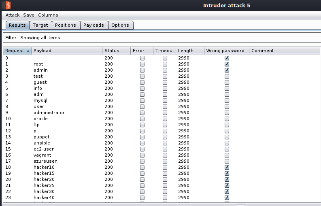Open the Save menu

[x=29, y=15]
